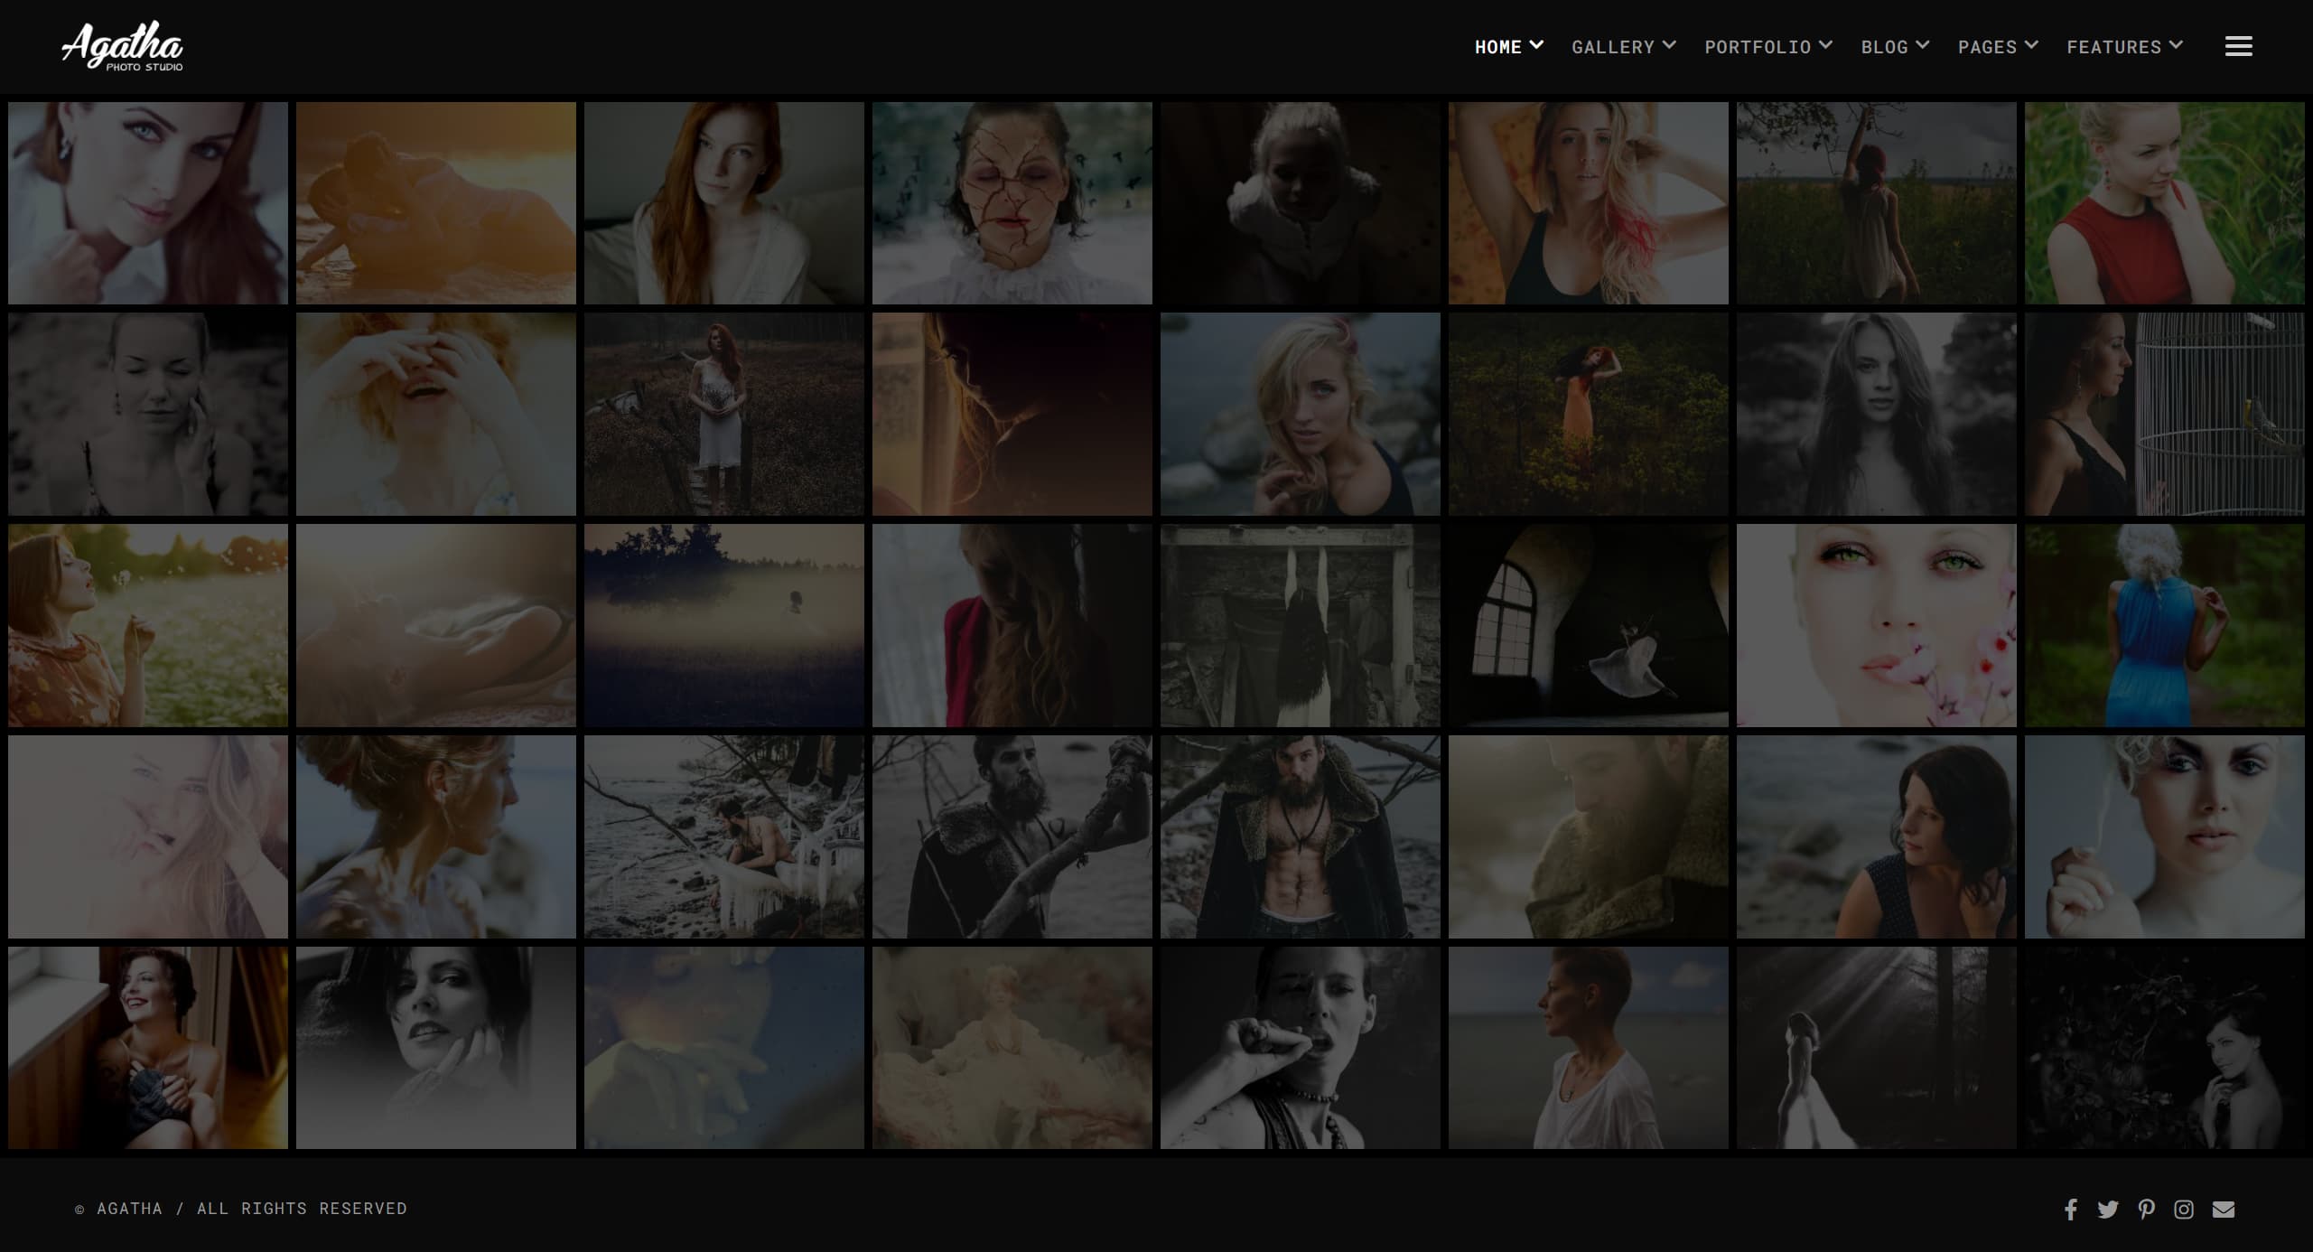Open the woman in orange dress among bushes
The height and width of the screenshot is (1252, 2313).
pyautogui.click(x=1589, y=415)
